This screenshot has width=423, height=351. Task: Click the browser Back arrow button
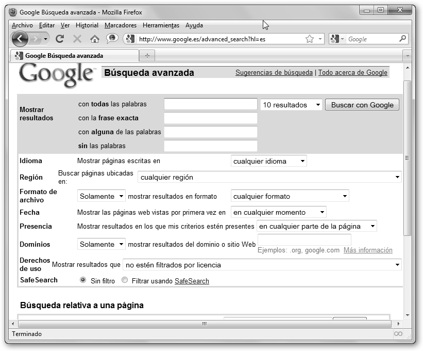point(20,39)
